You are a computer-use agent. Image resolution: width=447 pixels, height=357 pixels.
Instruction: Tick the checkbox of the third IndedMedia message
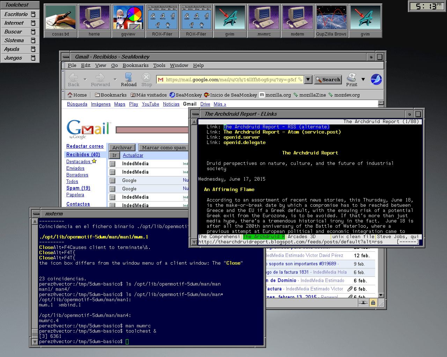(112, 197)
